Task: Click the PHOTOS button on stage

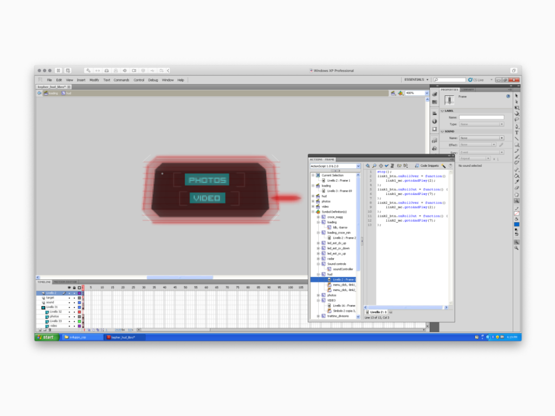Action: coord(207,180)
